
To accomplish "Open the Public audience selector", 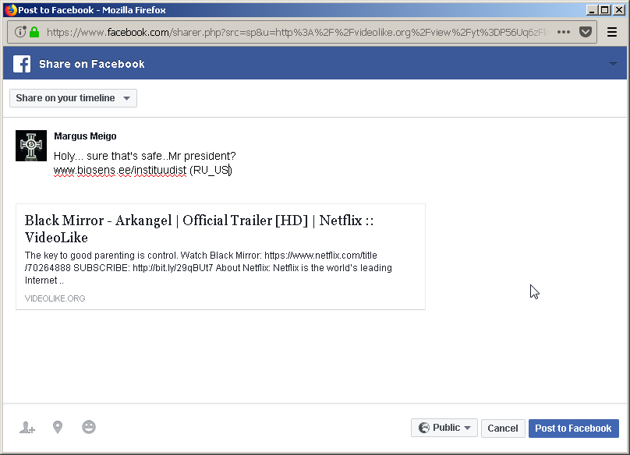I will tap(444, 428).
